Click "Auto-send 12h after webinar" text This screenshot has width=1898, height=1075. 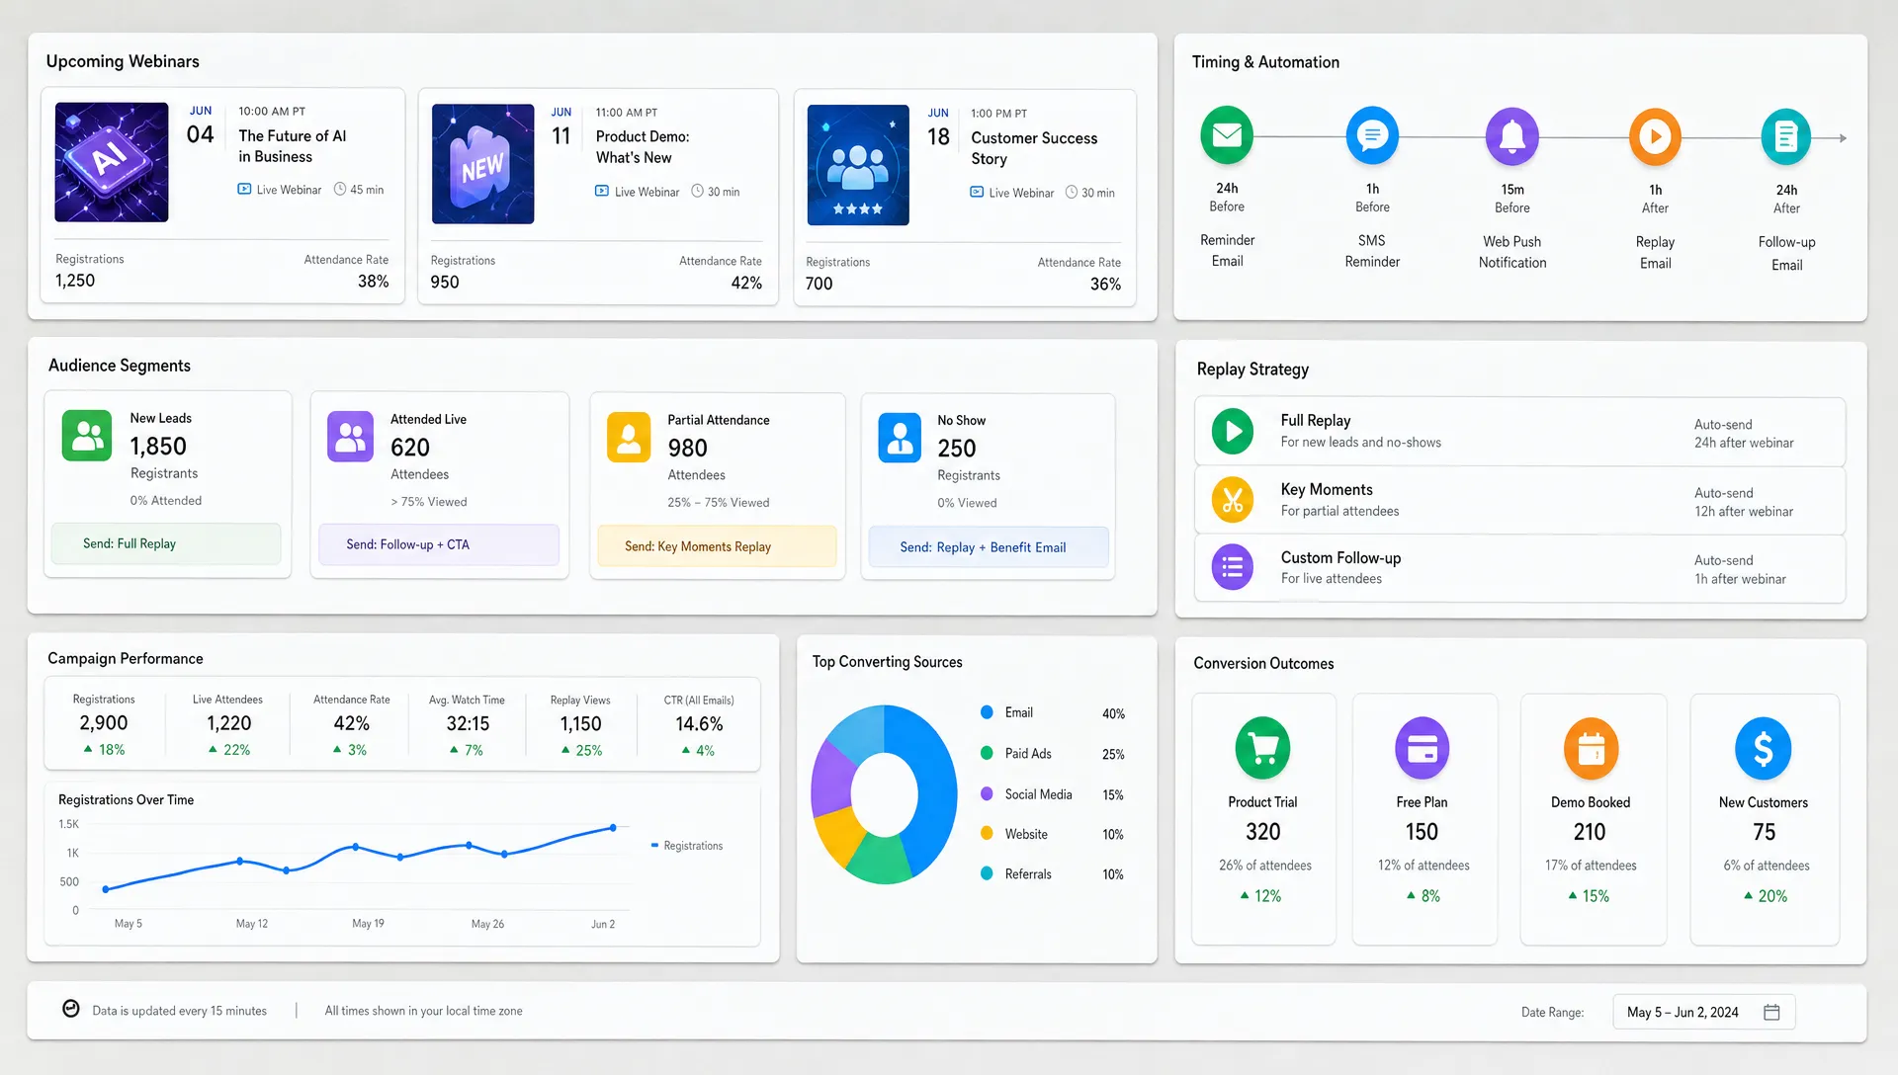[x=1744, y=502]
